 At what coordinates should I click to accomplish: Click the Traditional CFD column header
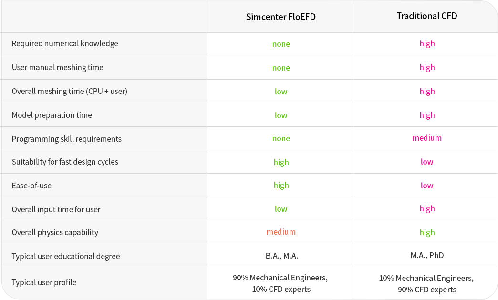[x=427, y=16]
